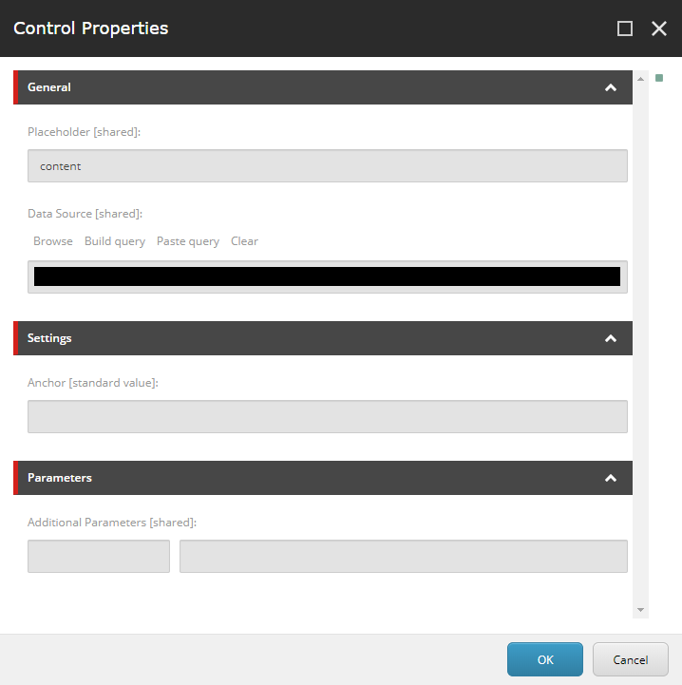Focus the Data Source text field
Screen dimensions: 682x685
pos(328,277)
